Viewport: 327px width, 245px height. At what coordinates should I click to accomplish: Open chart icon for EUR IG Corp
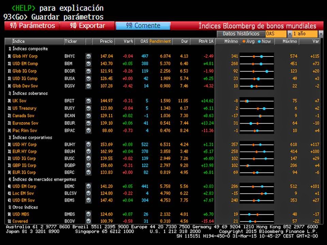tap(89, 172)
